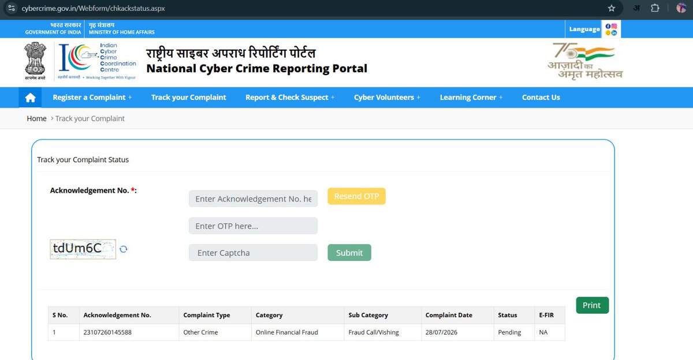Focus the Enter Captcha field
The image size is (693, 360).
point(253,253)
